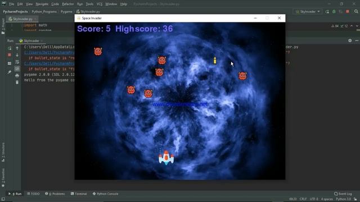Close the Space Invader window
This screenshot has width=360, height=202.
[x=279, y=18]
